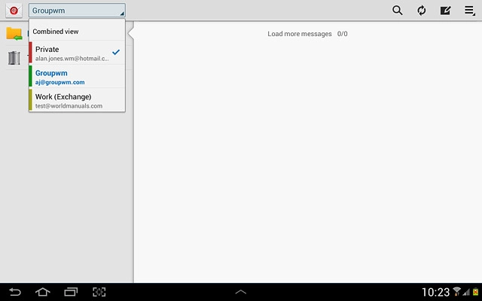482x301 pixels.
Task: Open the overflow menu icon
Action: coord(469,11)
